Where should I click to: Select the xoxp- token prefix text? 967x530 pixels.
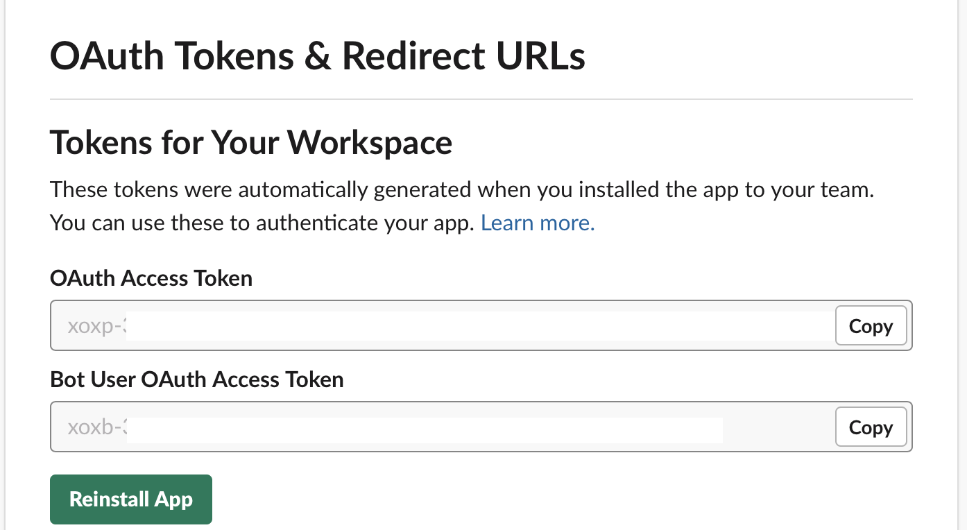(x=96, y=325)
